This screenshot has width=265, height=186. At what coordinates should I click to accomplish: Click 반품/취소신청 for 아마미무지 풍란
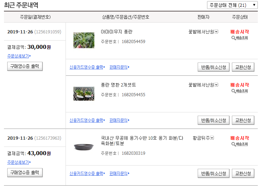[214, 67]
